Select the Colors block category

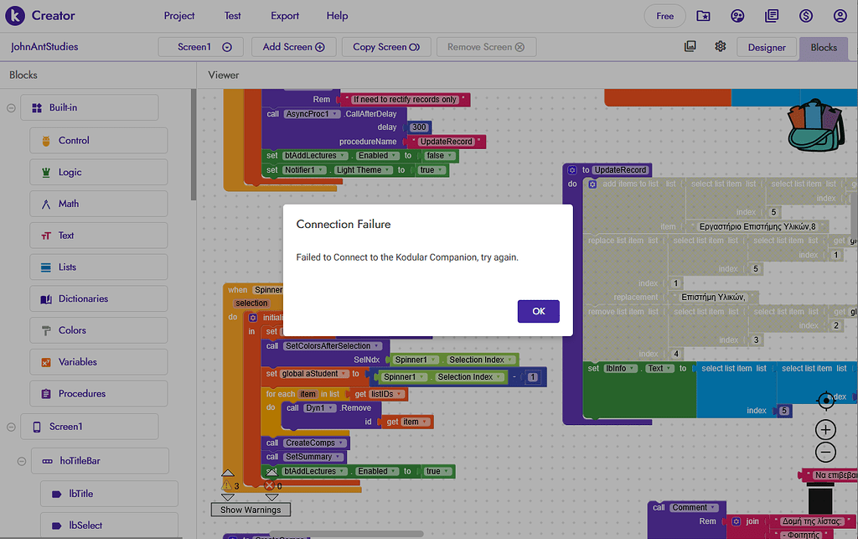click(72, 330)
